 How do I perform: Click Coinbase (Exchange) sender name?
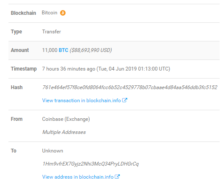tap(66, 119)
